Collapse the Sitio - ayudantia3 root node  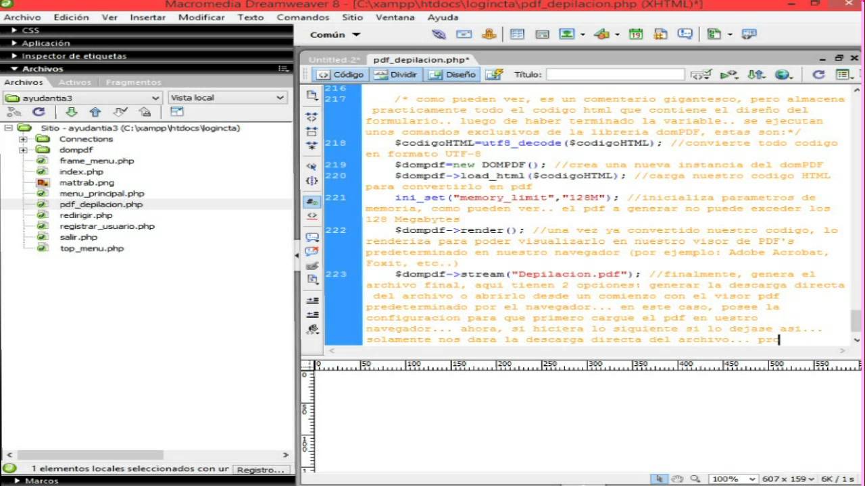pyautogui.click(x=8, y=128)
